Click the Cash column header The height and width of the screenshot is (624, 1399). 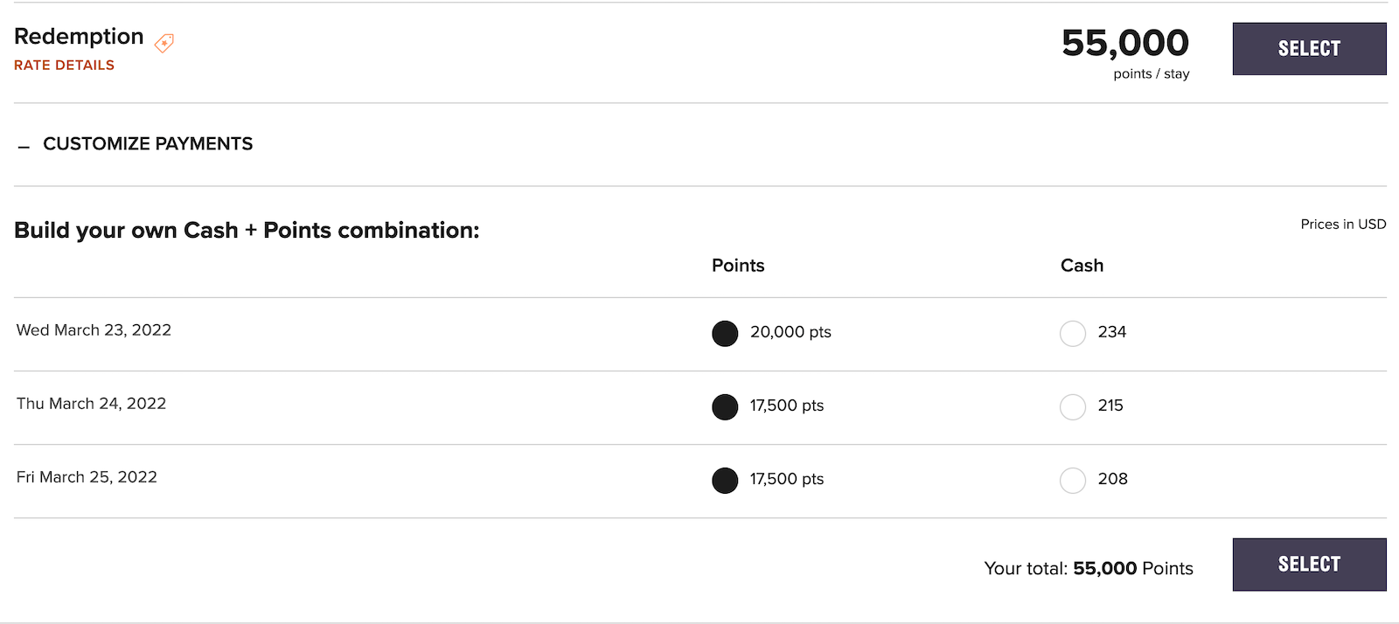tap(1082, 265)
